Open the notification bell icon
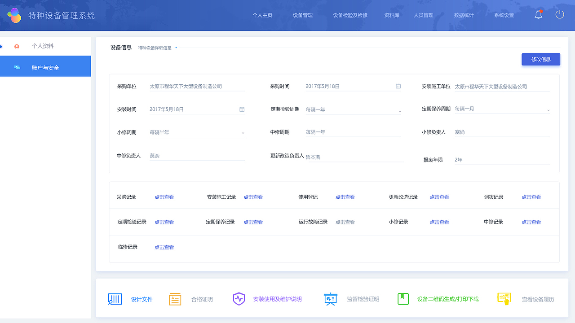Viewport: 575px width, 323px height. [x=538, y=14]
